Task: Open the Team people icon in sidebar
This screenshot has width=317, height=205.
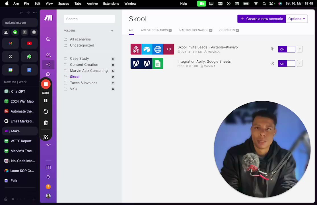Action: pos(48,55)
